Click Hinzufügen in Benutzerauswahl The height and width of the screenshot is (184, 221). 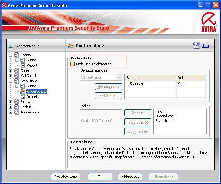[x=108, y=87]
